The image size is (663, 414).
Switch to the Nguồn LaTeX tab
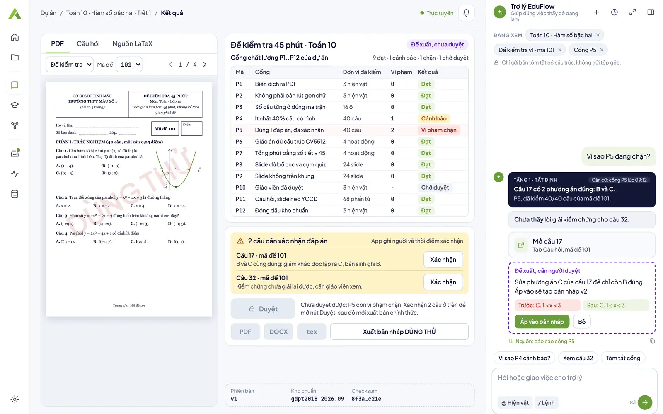132,44
